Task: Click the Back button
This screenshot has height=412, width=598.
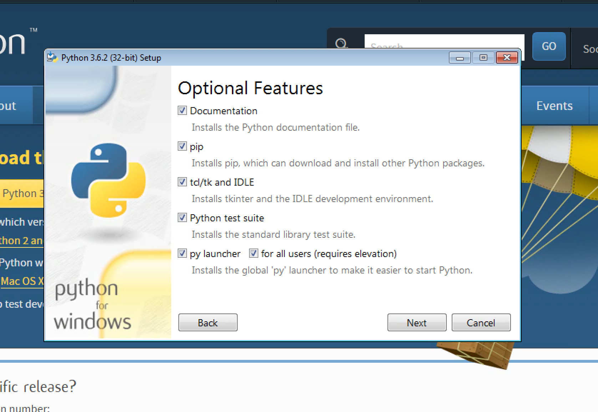Action: point(208,323)
